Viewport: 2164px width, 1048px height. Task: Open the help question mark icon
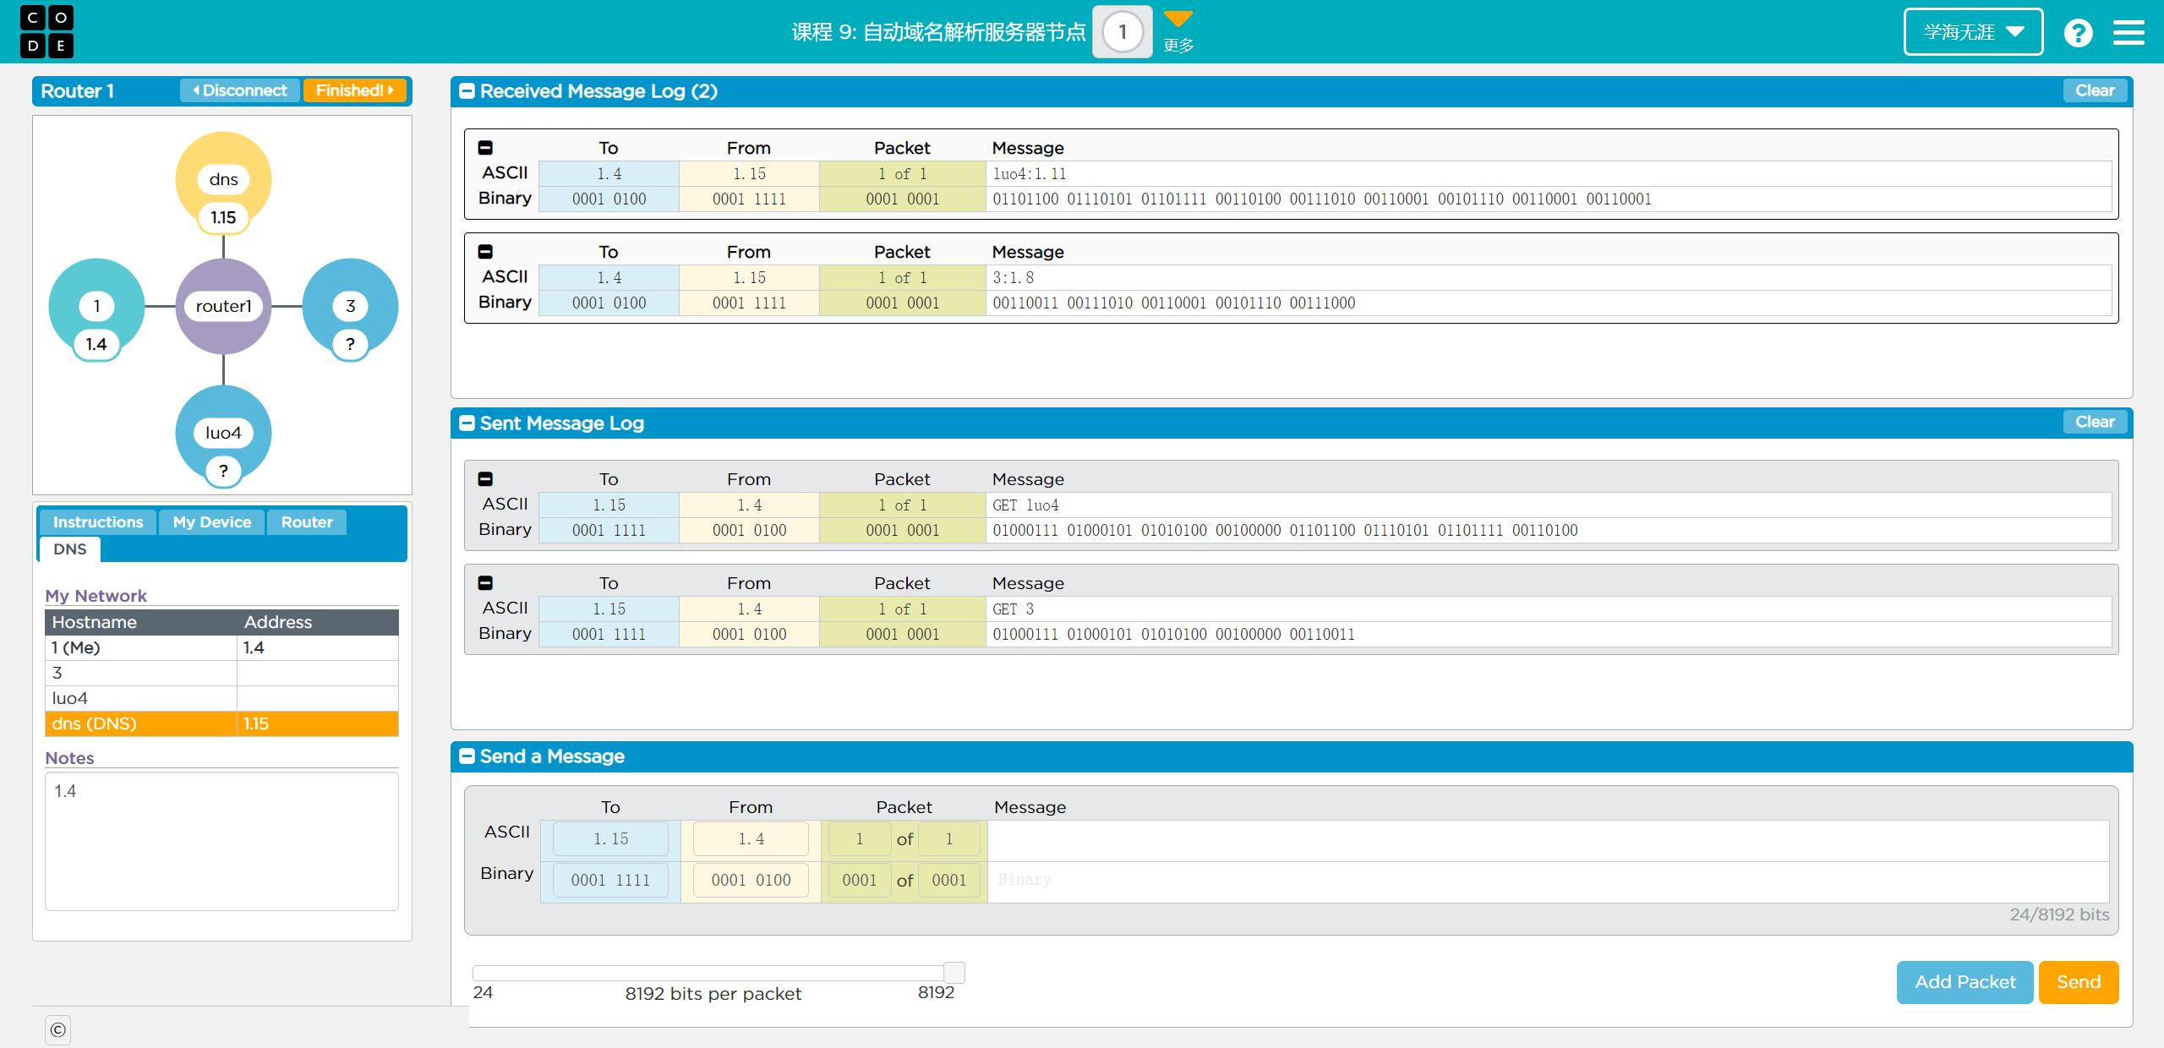(2078, 33)
